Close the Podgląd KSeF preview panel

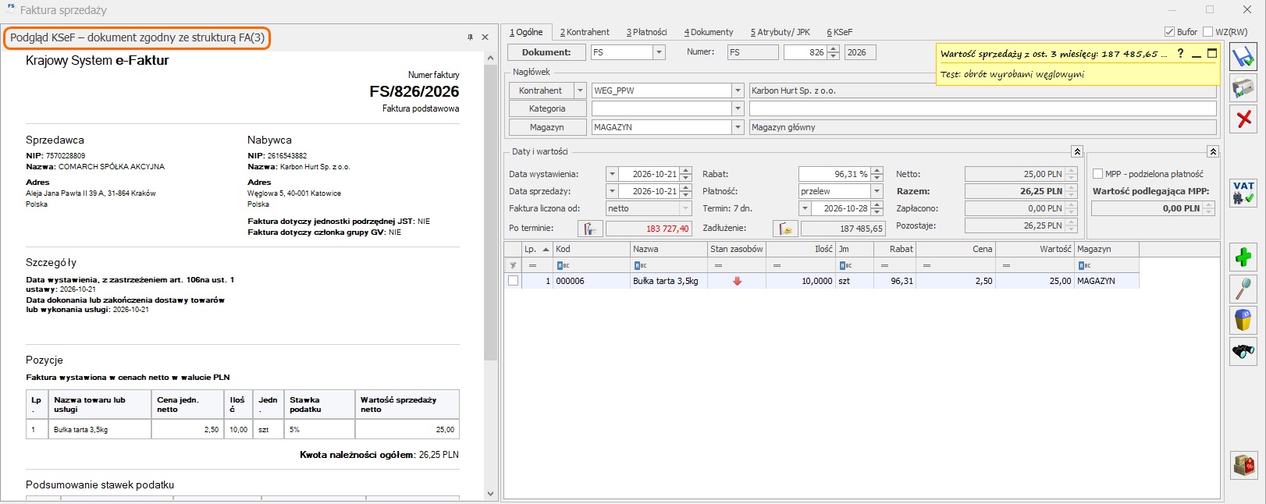click(485, 37)
